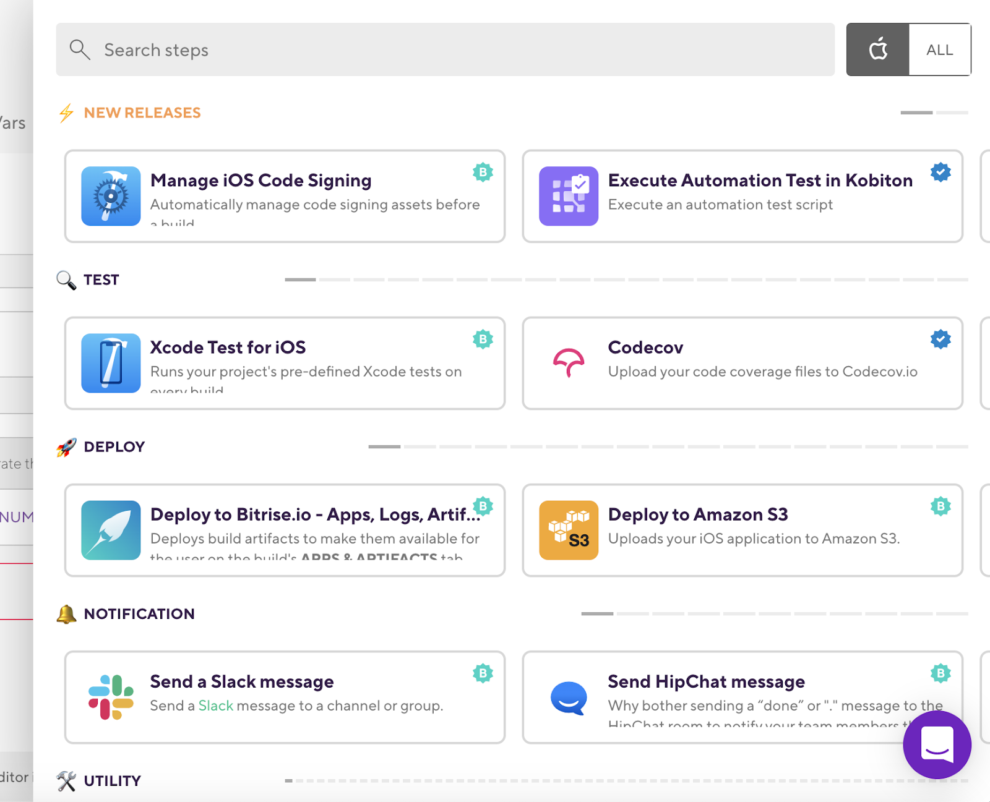Open Xcode Test for iOS title
Image resolution: width=990 pixels, height=802 pixels.
(x=228, y=348)
